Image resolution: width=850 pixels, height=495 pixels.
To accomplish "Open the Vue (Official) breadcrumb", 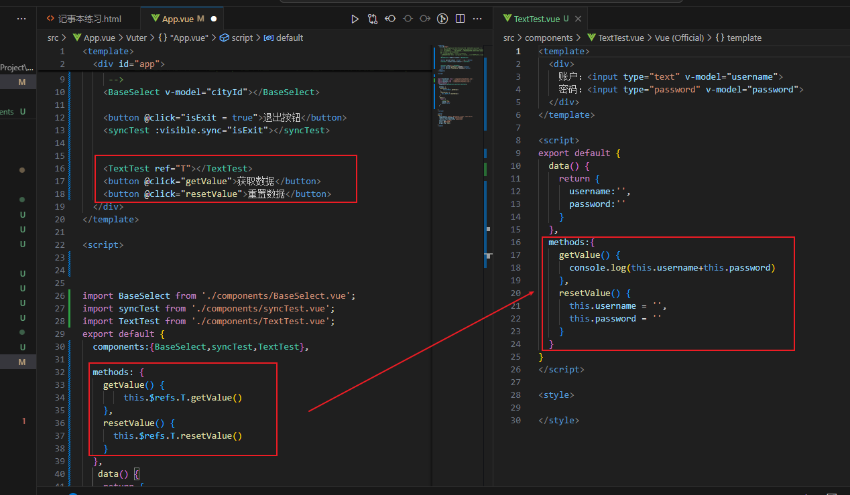I will point(679,38).
